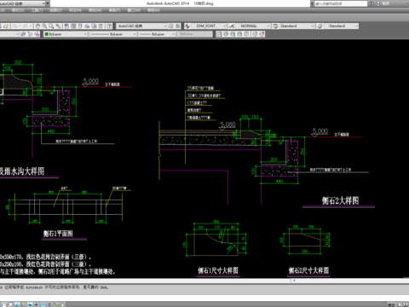Screen dimensions: 409x307
Task: Click the Dimension Style icon beside NORMAL
Action: pyautogui.click(x=232, y=26)
